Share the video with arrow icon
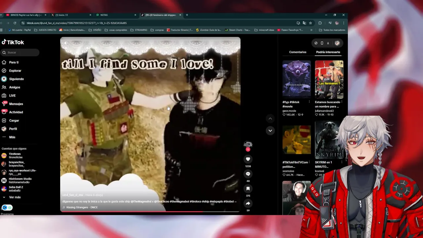 [248, 203]
